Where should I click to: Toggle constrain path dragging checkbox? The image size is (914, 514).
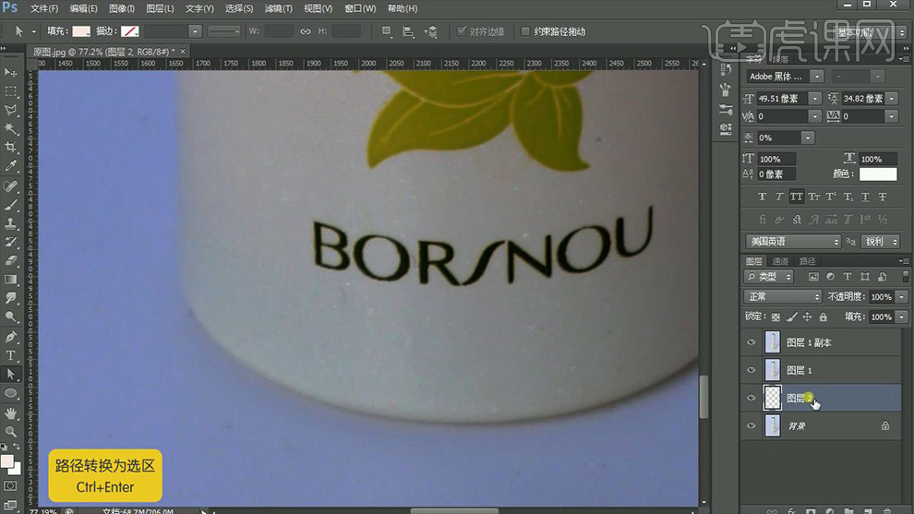point(525,31)
